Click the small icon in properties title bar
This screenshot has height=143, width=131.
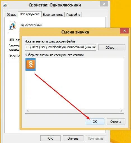pyautogui.click(x=5, y=5)
